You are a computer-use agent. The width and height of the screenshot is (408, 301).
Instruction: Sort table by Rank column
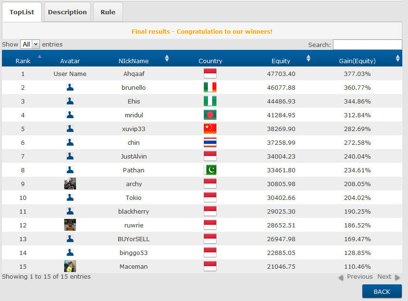23,61
